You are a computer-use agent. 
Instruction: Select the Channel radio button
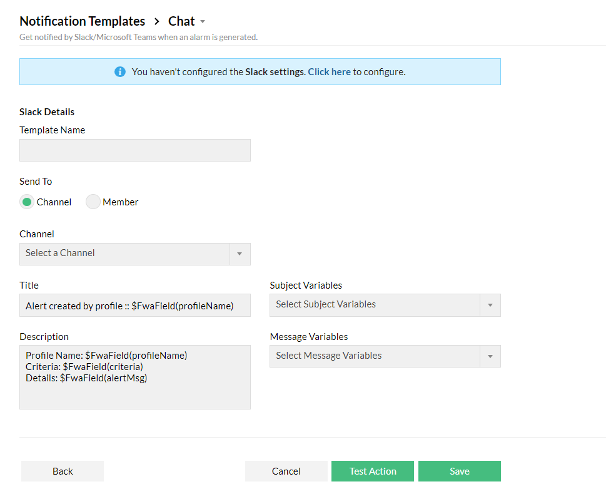[27, 202]
